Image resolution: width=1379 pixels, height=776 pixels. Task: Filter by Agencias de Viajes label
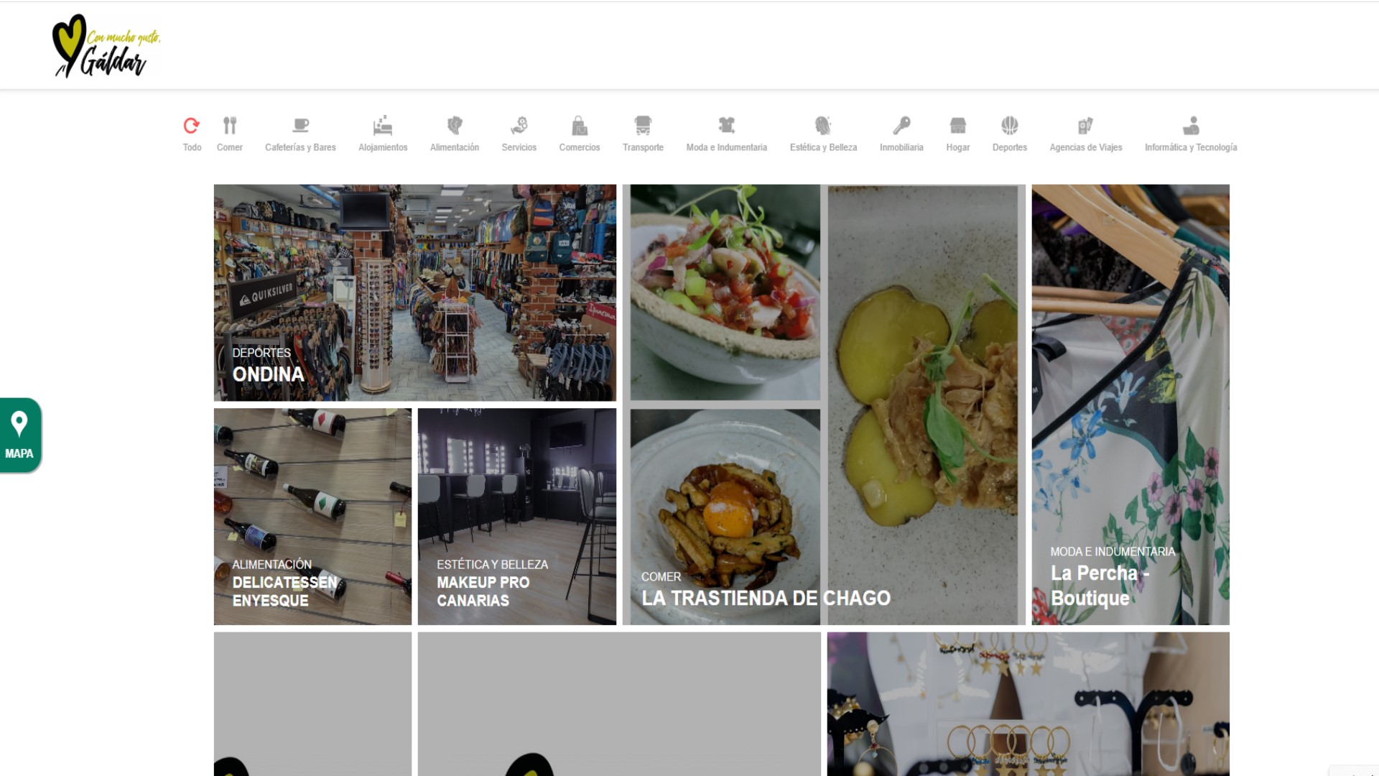[x=1086, y=147]
